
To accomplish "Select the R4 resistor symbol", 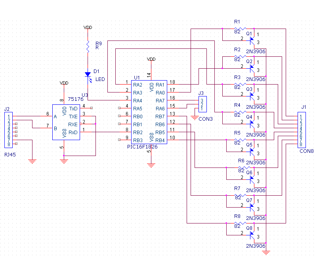I will (x=240, y=112).
